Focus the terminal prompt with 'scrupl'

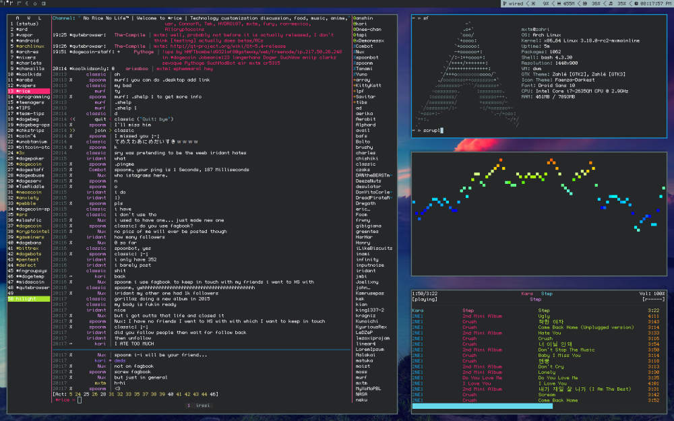point(431,129)
